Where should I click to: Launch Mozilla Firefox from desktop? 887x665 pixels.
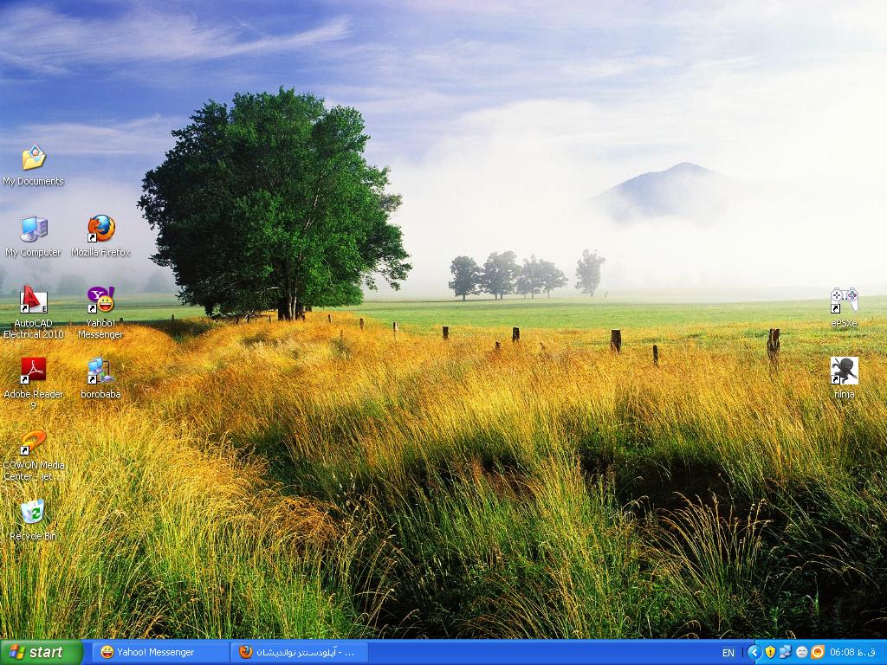coord(100,229)
